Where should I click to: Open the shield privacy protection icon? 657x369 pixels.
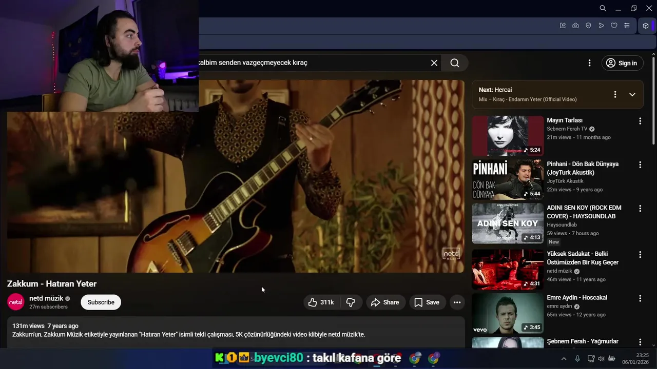(x=588, y=26)
